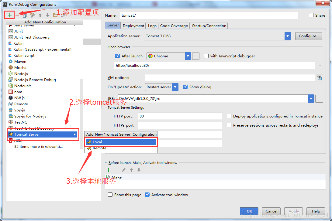This screenshot has width=332, height=221.
Task: Enable Preserve sessions across restarts and redeploys
Action: pos(229,125)
